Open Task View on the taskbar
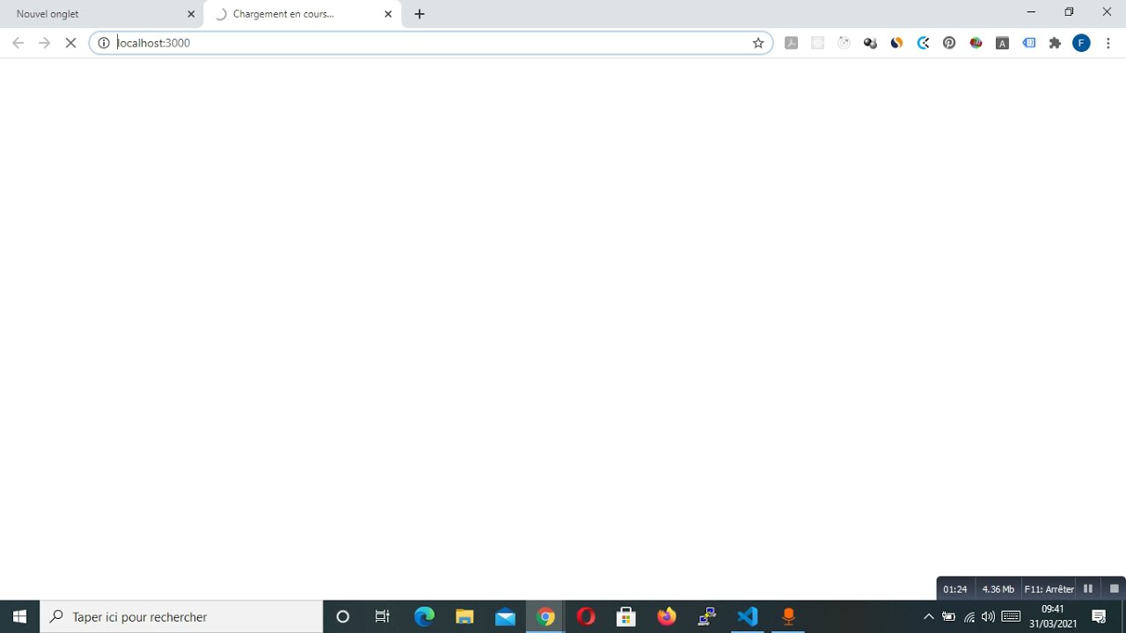Viewport: 1126px width, 633px height. 383,616
